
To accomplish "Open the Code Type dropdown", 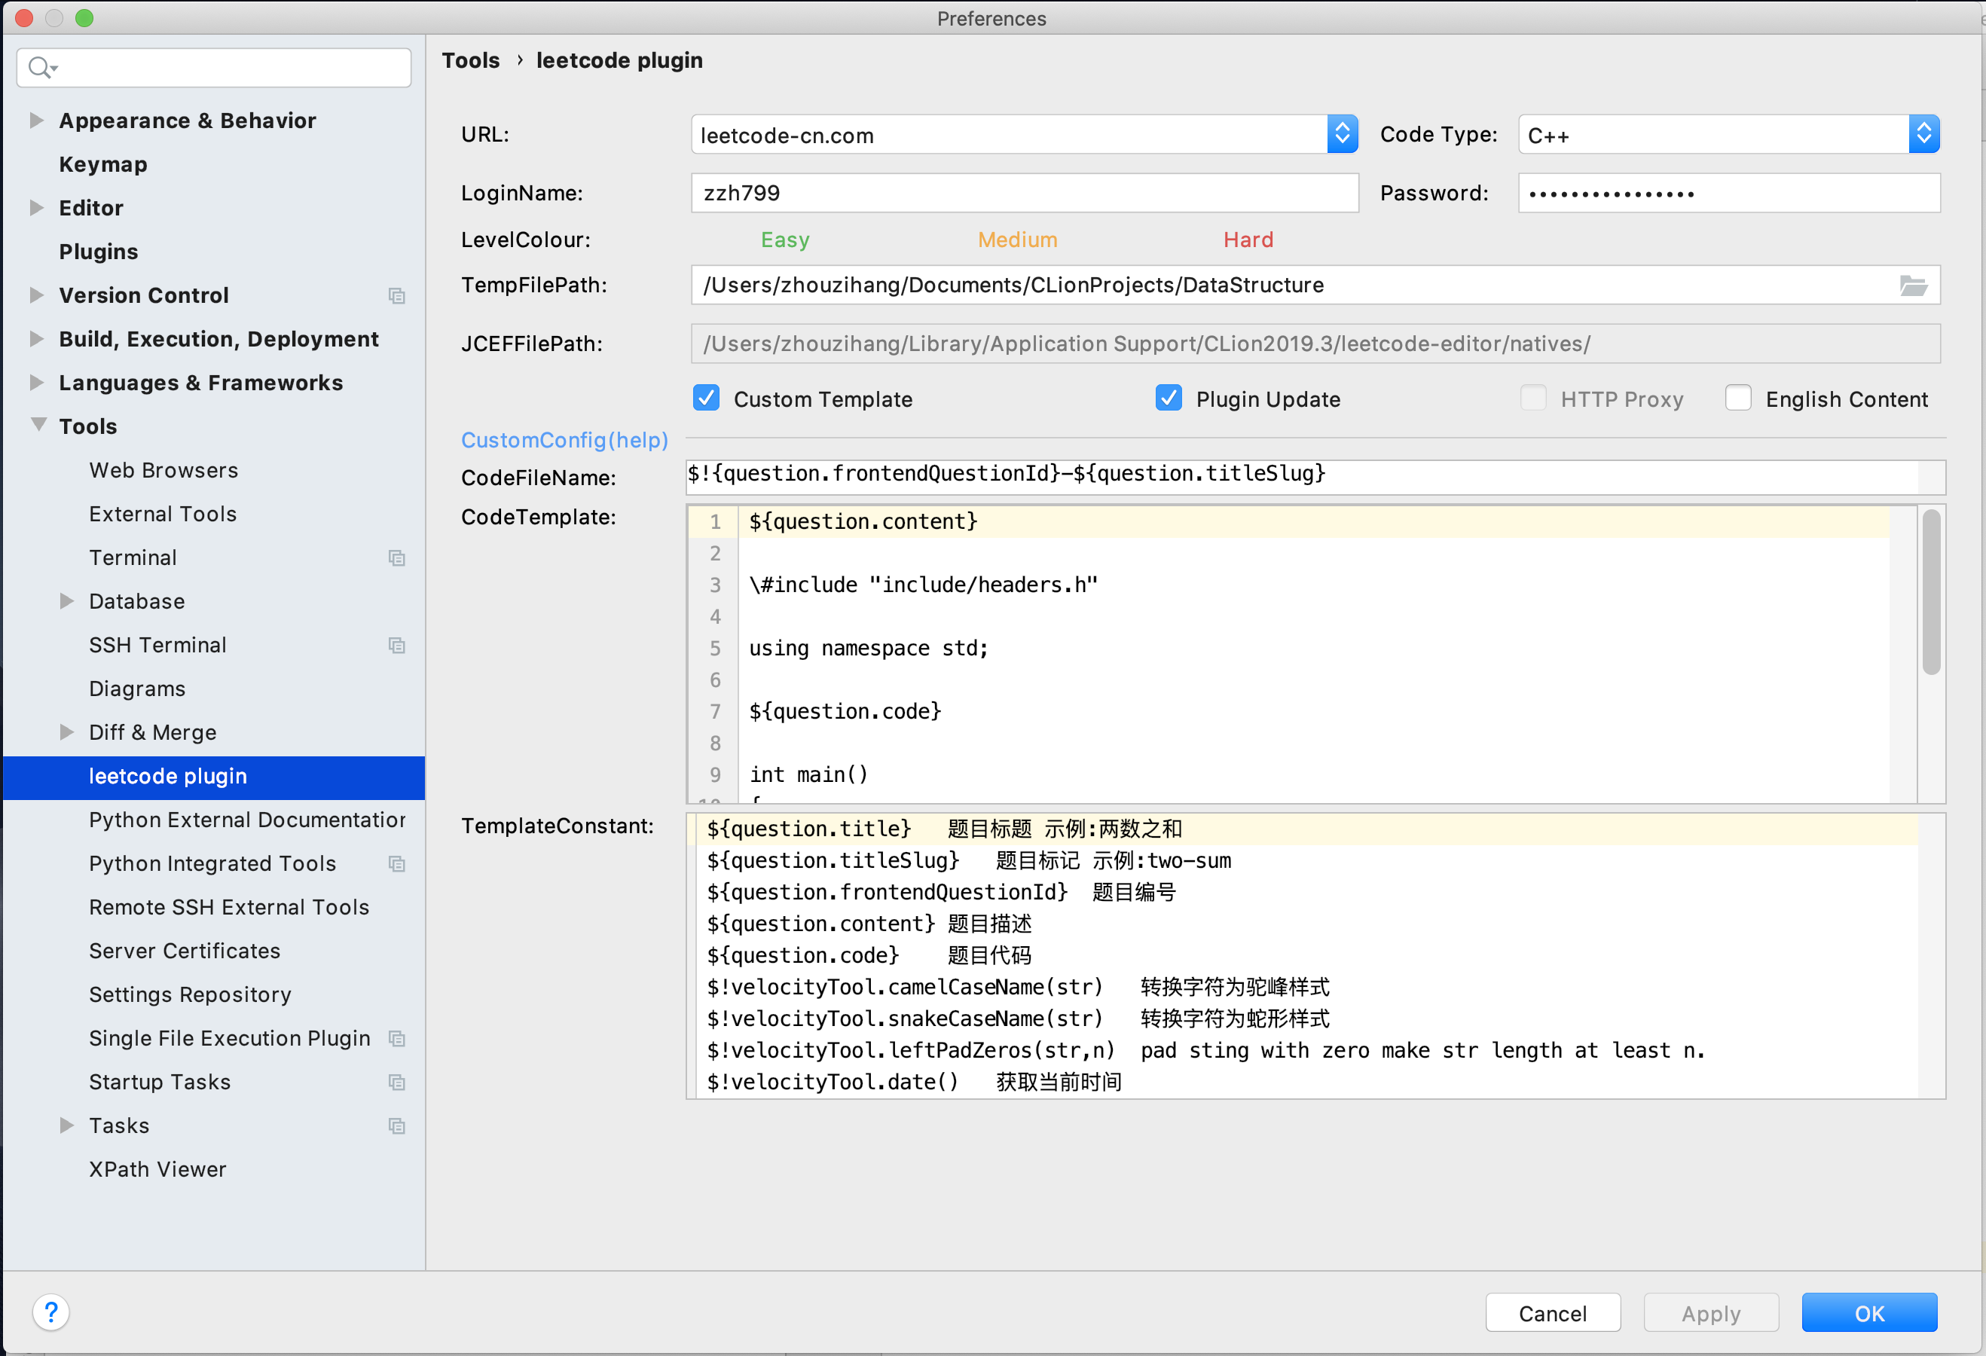I will click(1923, 134).
